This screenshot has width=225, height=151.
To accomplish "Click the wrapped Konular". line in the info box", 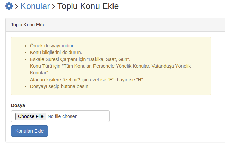I will [x=39, y=73].
